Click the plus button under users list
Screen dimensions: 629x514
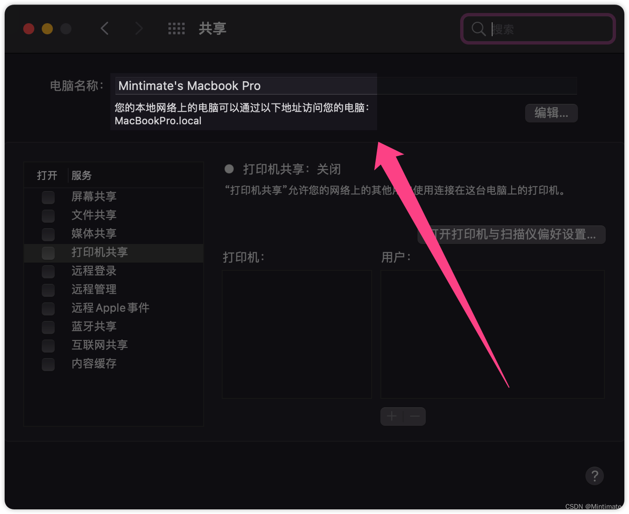pos(392,416)
